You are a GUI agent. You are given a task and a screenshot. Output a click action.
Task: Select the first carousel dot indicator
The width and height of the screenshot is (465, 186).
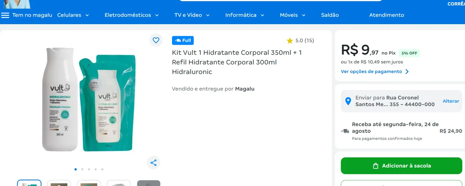[76, 169]
